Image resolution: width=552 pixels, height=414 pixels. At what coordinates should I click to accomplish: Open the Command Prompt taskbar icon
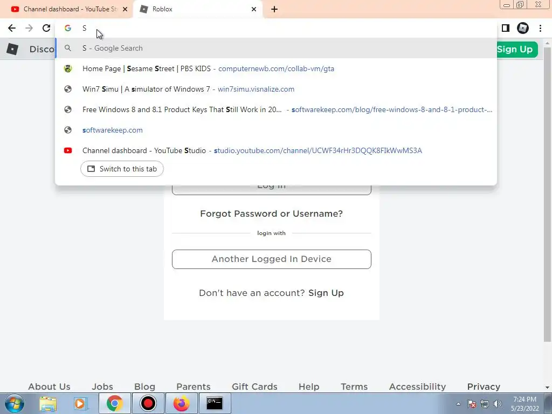(215, 403)
